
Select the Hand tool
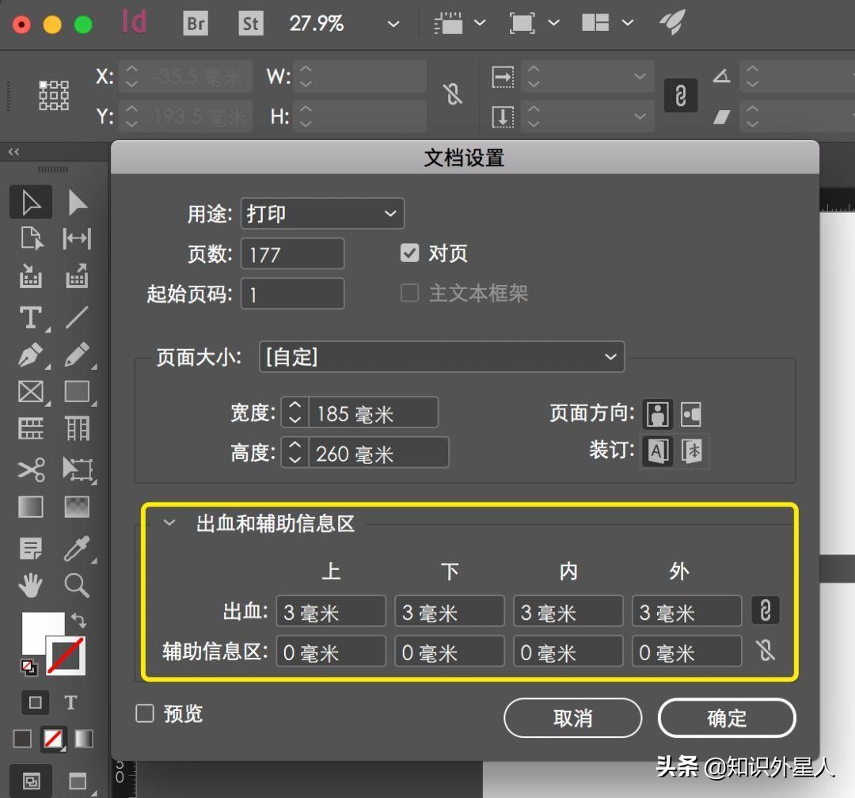[x=30, y=584]
